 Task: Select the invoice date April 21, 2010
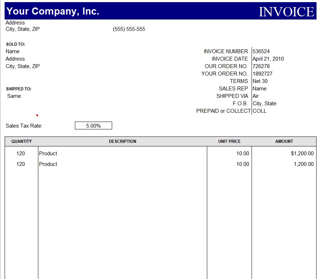(x=268, y=58)
